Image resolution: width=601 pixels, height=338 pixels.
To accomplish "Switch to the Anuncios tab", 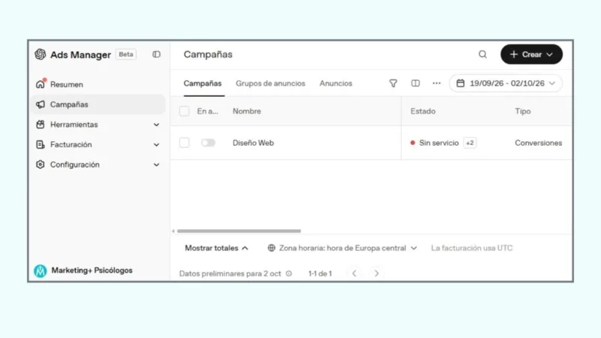I will click(x=336, y=83).
